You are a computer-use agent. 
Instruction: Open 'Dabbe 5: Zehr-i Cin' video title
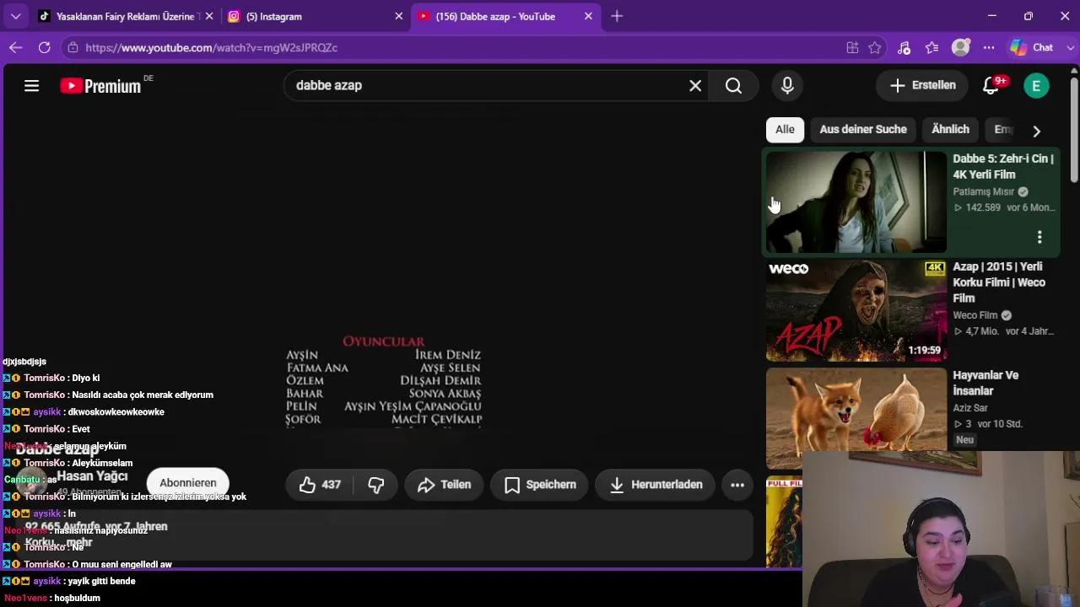coord(1004,166)
